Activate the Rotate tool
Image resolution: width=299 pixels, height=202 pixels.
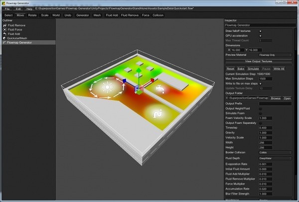(32, 15)
